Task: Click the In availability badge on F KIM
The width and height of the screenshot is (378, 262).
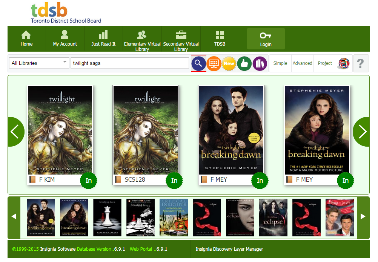Action: click(89, 181)
